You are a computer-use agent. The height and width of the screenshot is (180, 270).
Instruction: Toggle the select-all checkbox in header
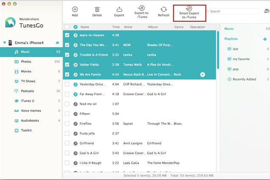tap(67, 27)
